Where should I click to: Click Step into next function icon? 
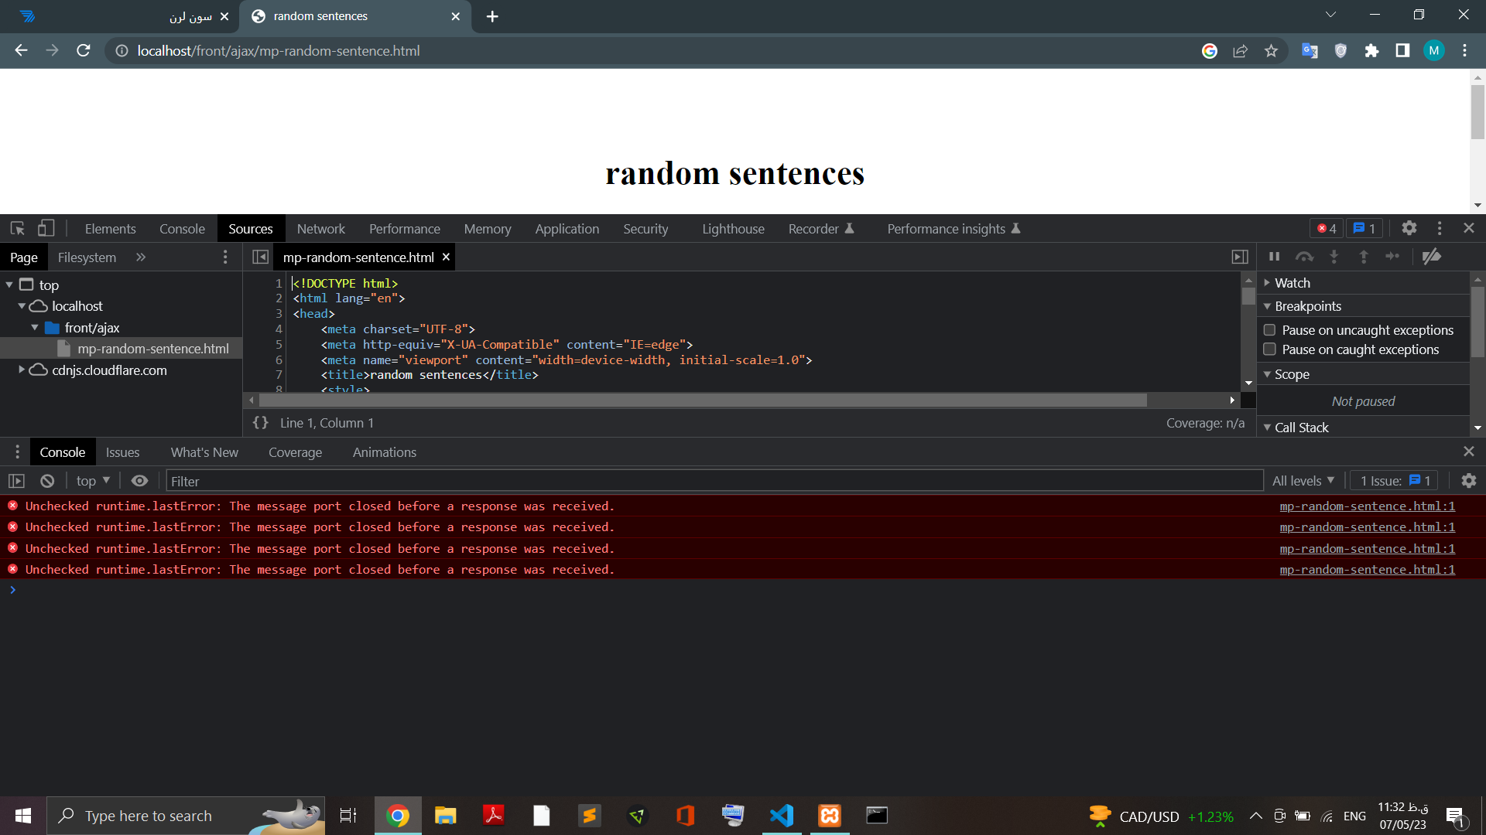pos(1334,257)
